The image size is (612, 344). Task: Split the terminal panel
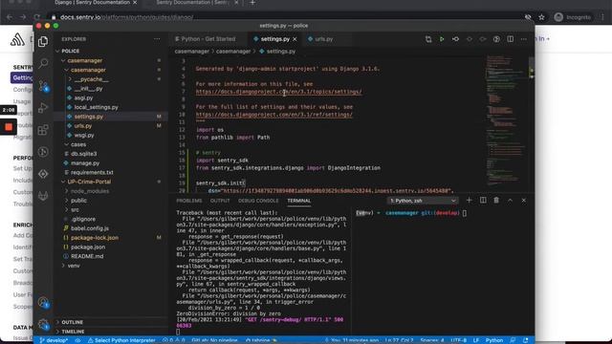pos(483,200)
